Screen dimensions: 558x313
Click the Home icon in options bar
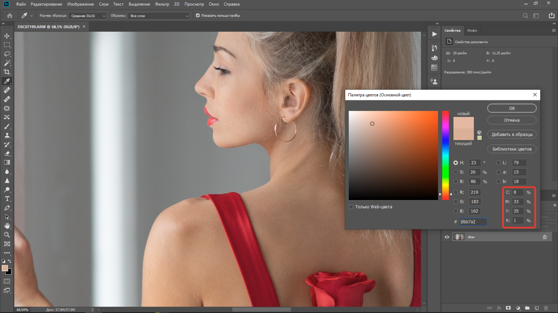click(x=10, y=16)
